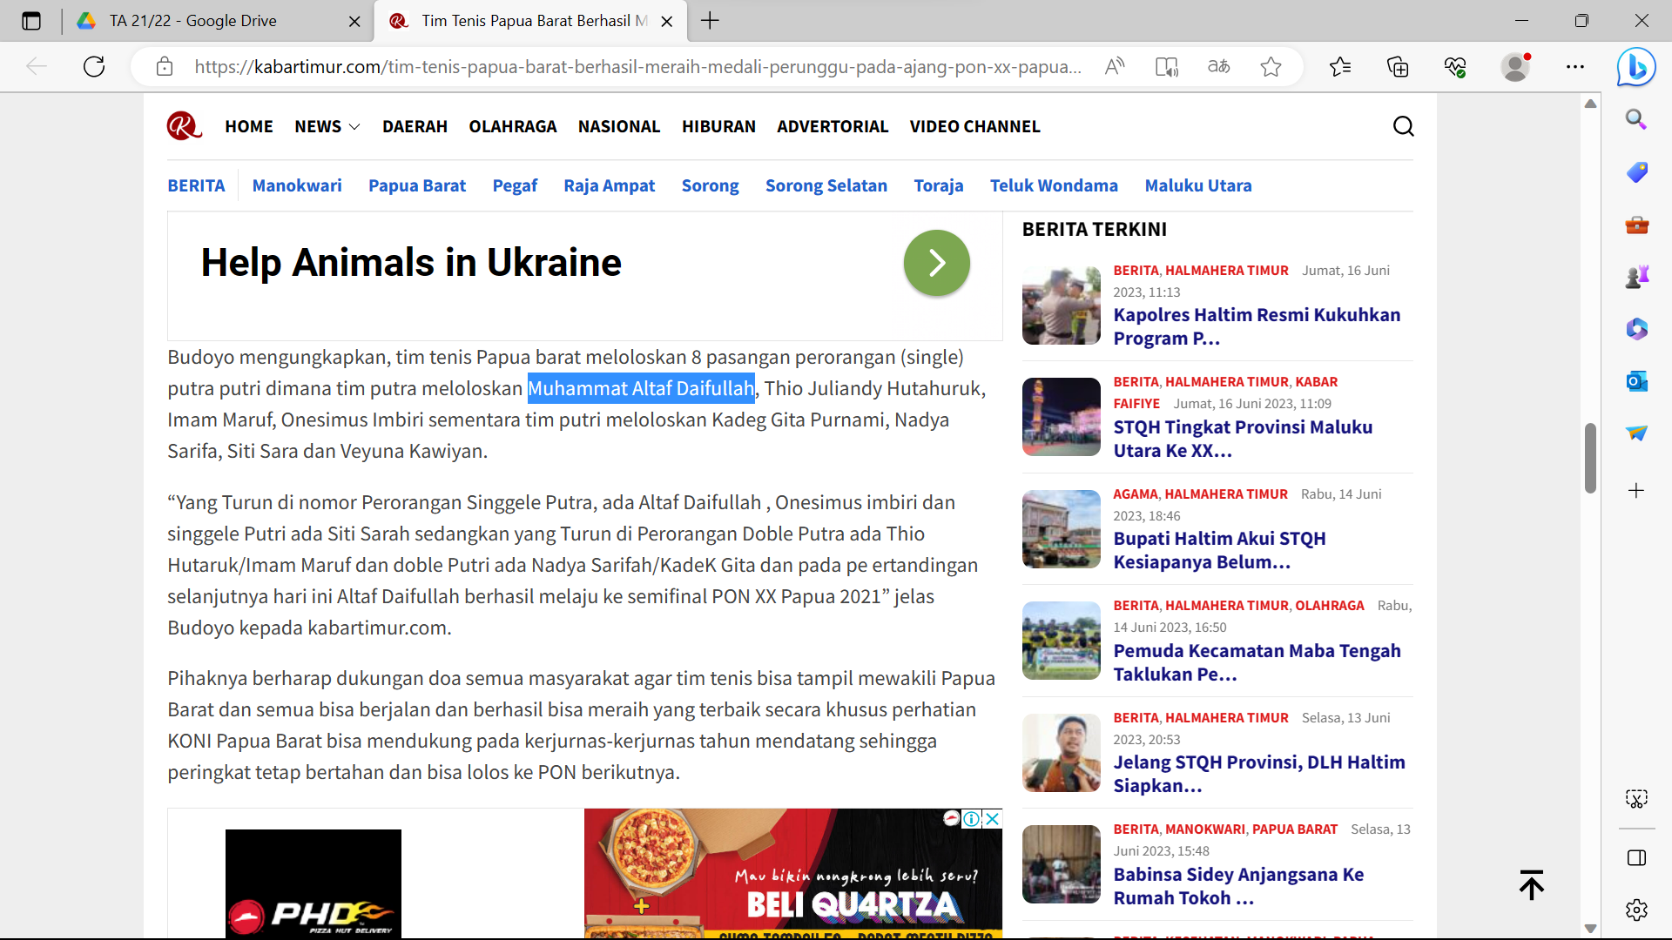Open article Pemuda Kecamatan Maba Tengah

1257,662
